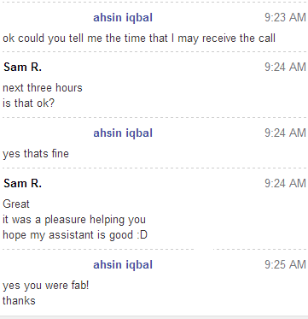
Task: Click 'it was a pleasure helping you' line
Action: point(74,220)
